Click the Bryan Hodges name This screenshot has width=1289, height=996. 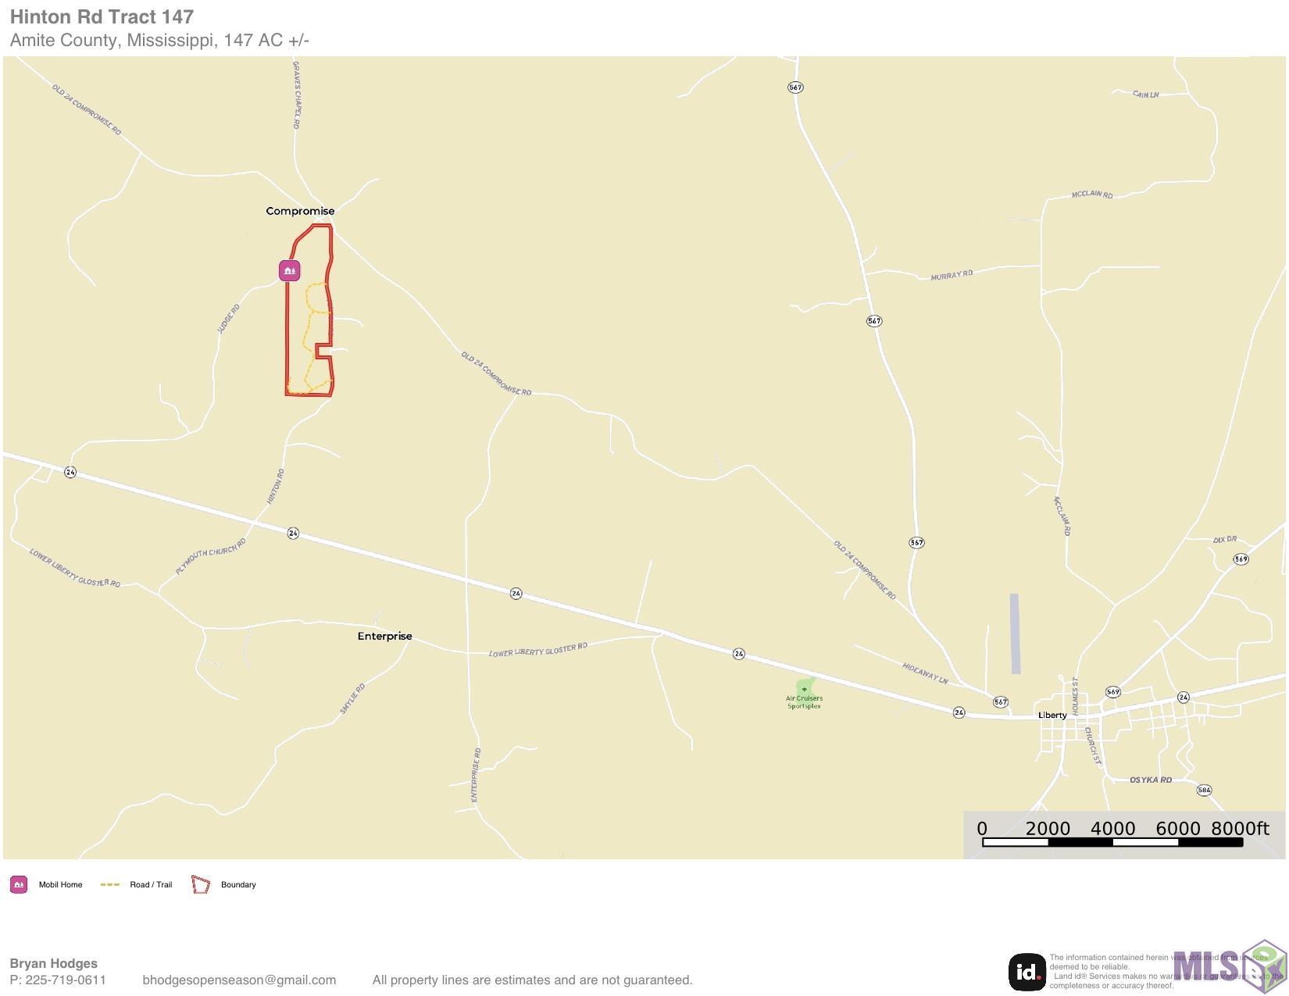54,963
